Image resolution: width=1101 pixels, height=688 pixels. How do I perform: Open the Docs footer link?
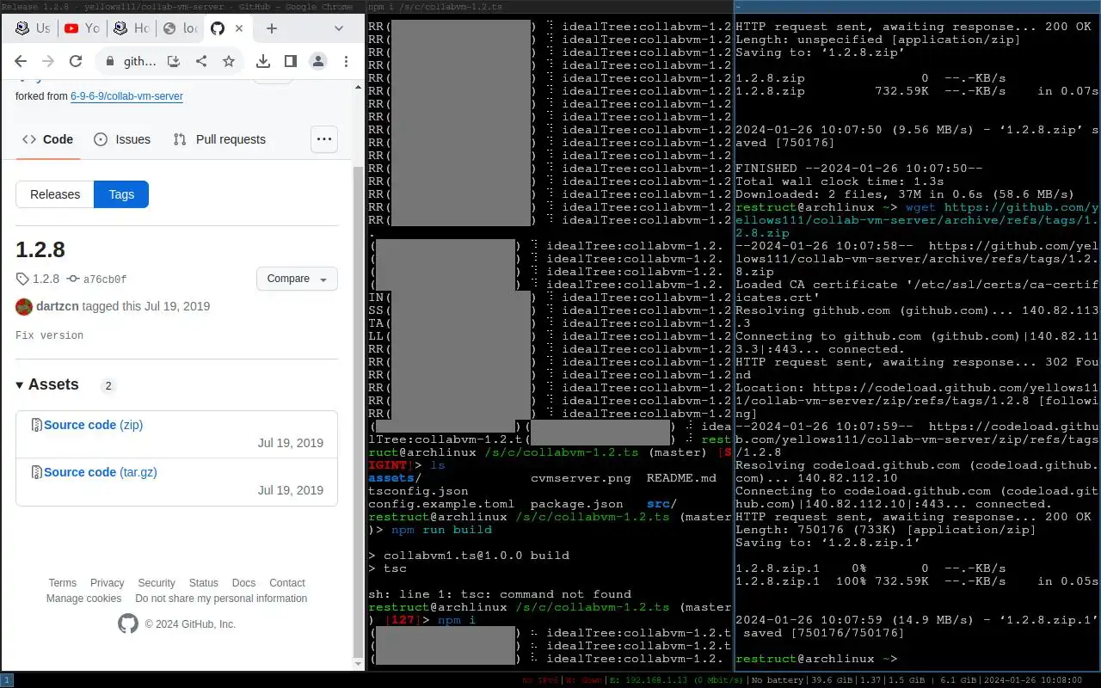(x=244, y=583)
